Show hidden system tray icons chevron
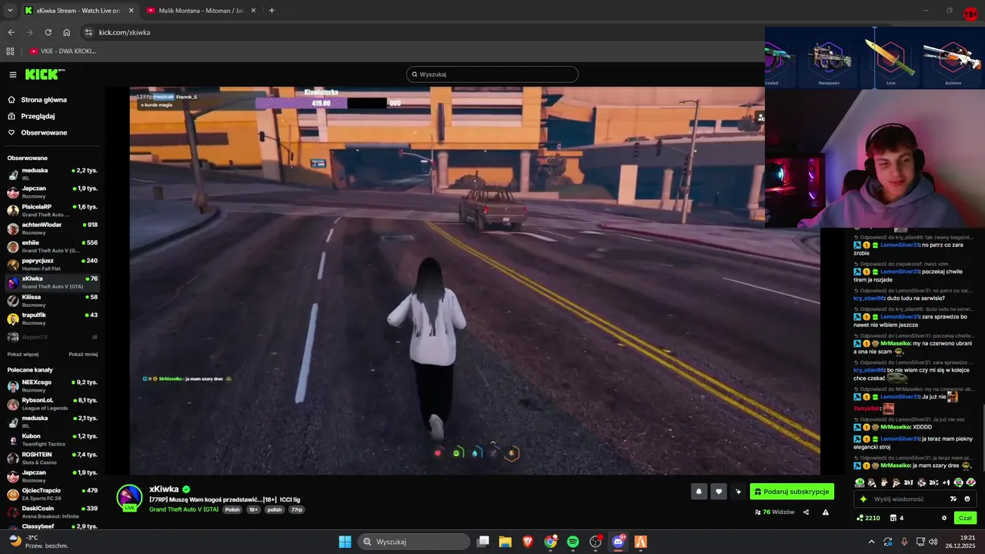 coord(871,542)
